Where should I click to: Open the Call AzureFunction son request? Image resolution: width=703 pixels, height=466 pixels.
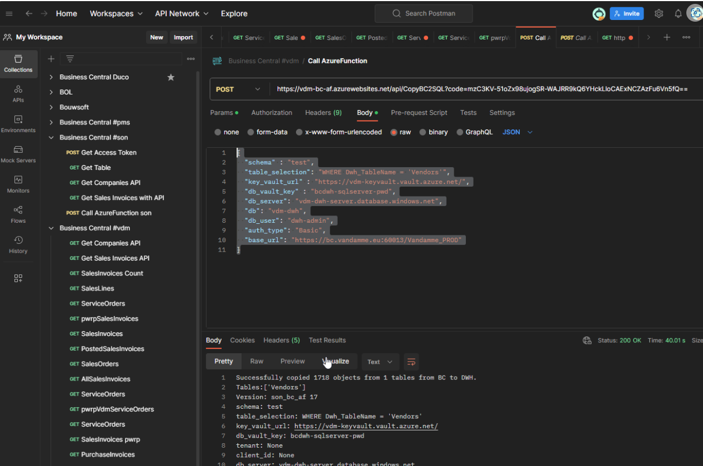point(116,213)
